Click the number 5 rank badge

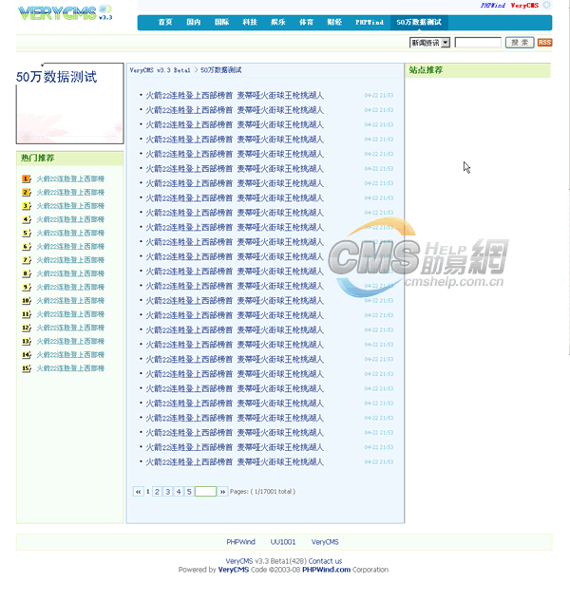click(x=27, y=233)
